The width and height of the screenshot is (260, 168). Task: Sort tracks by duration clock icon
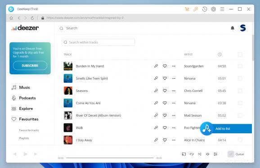click(x=220, y=54)
